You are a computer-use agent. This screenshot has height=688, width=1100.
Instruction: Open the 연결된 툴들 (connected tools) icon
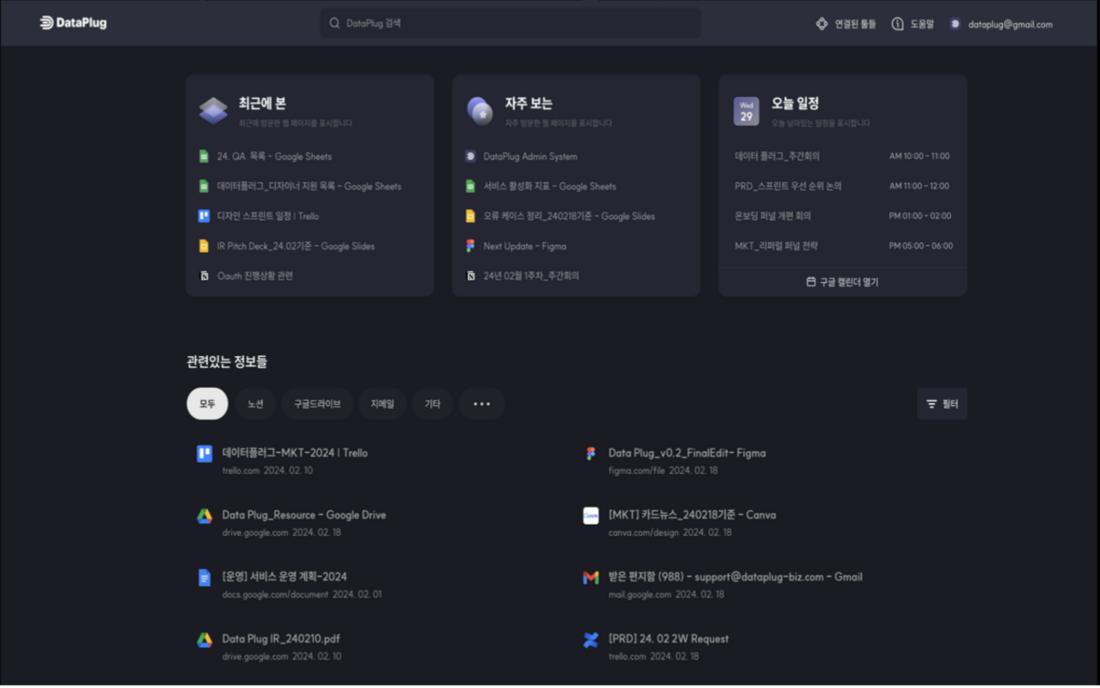[820, 24]
